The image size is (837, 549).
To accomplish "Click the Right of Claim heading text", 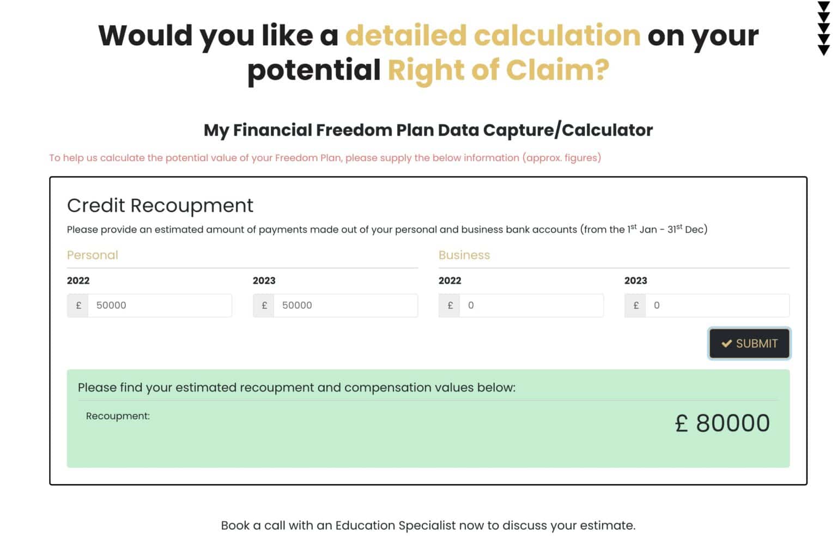I will 499,70.
